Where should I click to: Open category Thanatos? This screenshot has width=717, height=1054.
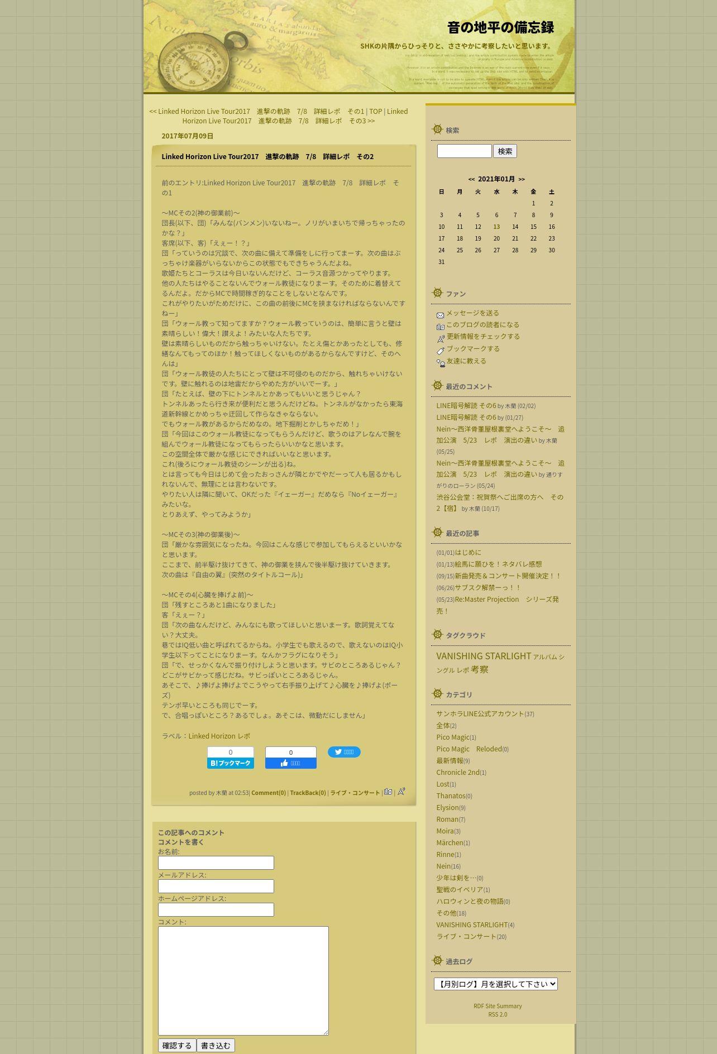pos(451,796)
